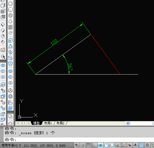Screen dimensions: 154x148
Task: Toggle Transparency display in status bar
Action: [141, 145]
